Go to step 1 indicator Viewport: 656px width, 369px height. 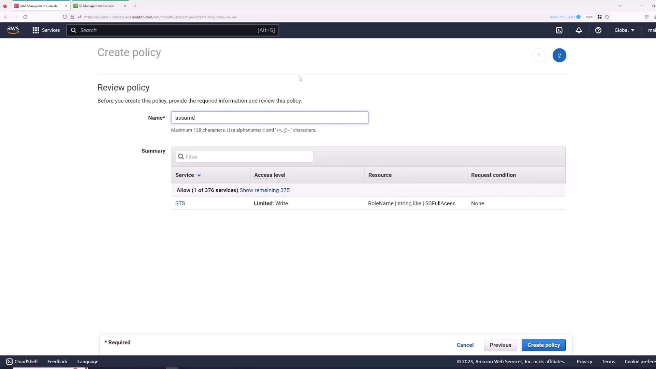[x=538, y=55]
